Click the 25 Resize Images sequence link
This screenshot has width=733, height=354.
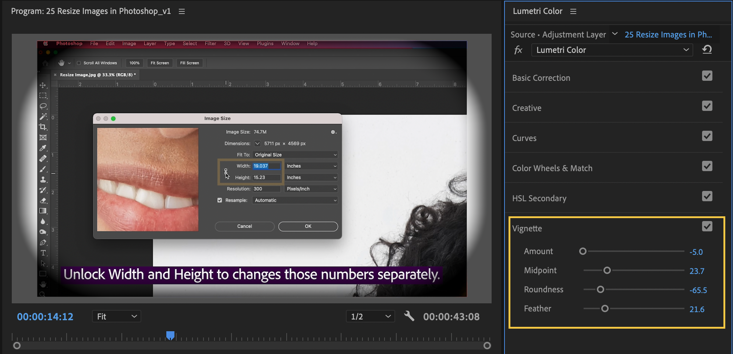(x=668, y=35)
